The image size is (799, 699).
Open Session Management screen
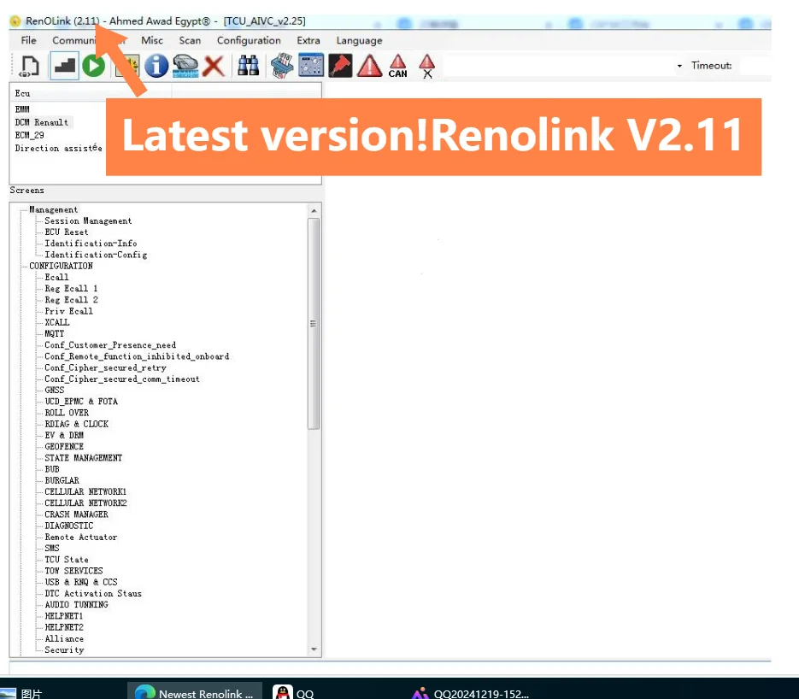pyautogui.click(x=88, y=220)
